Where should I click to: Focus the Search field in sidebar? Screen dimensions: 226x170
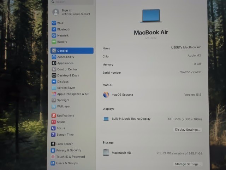(x=72, y=2)
